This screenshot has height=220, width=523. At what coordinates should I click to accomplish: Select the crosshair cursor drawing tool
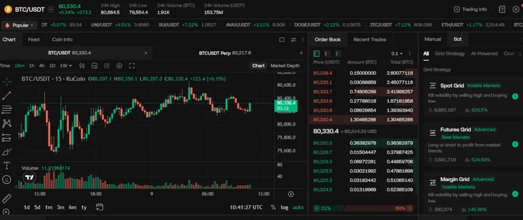[x=6, y=82]
